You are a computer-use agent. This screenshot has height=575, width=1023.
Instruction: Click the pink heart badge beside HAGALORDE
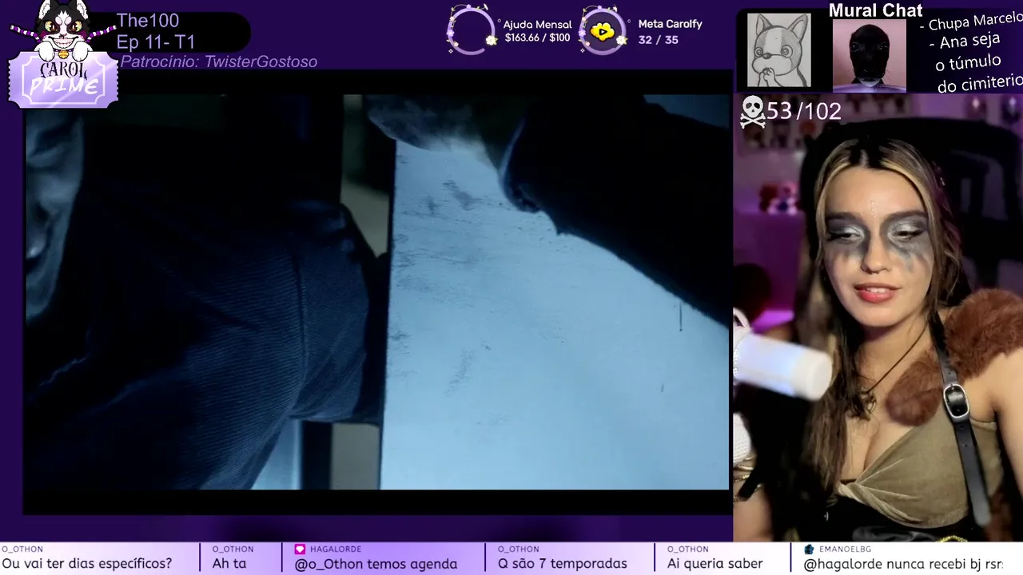300,549
